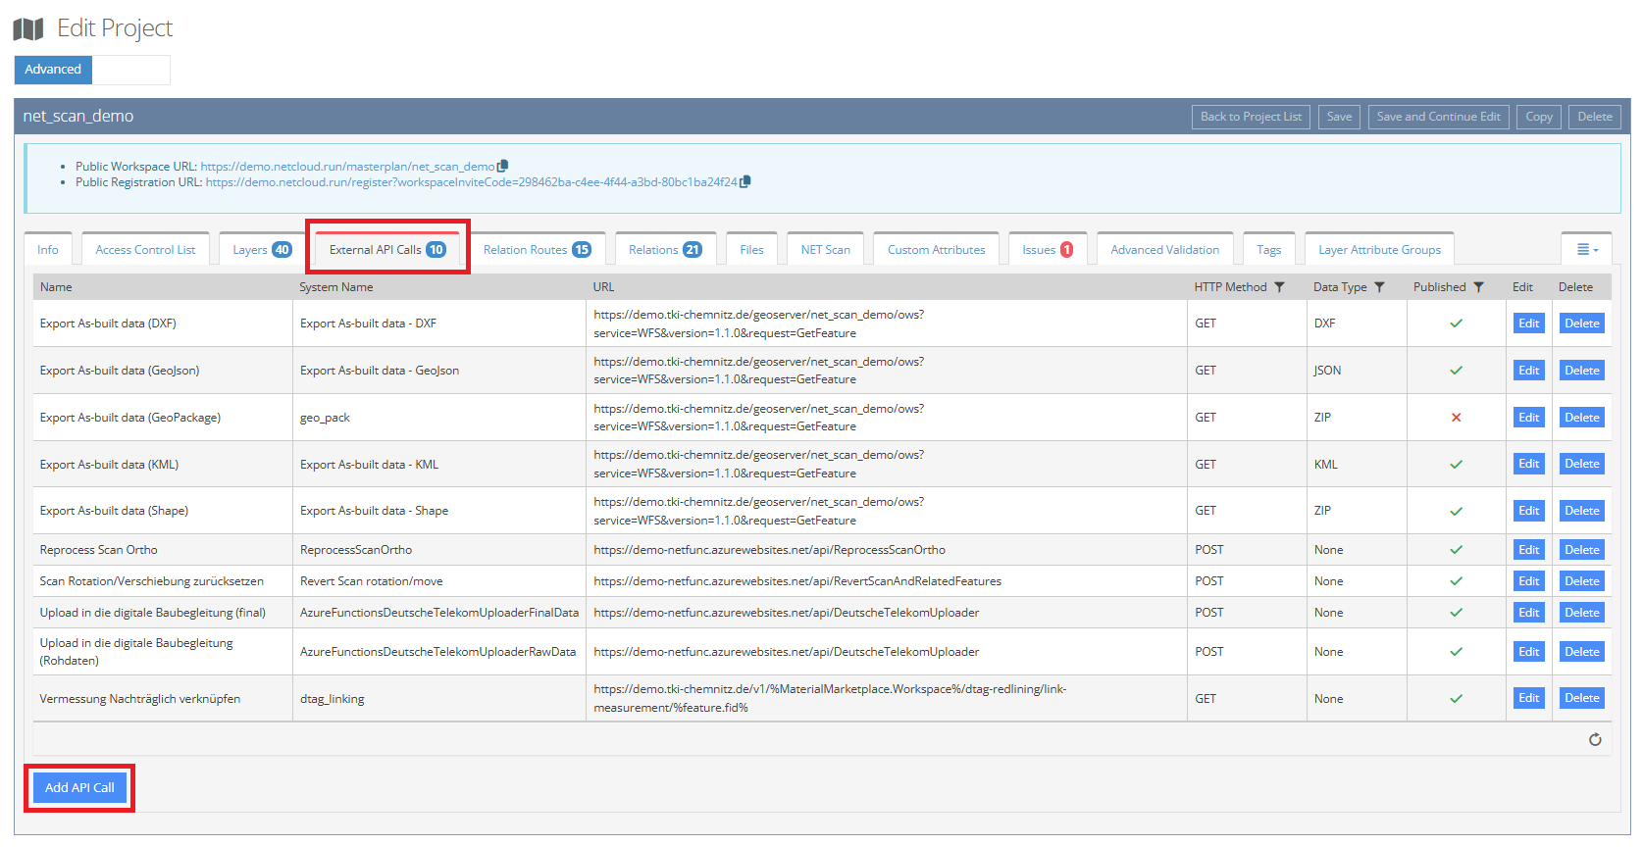This screenshot has height=847, width=1643.
Task: Click the Published checkmark for Reprocess Scan Ortho
Action: coord(1456,550)
